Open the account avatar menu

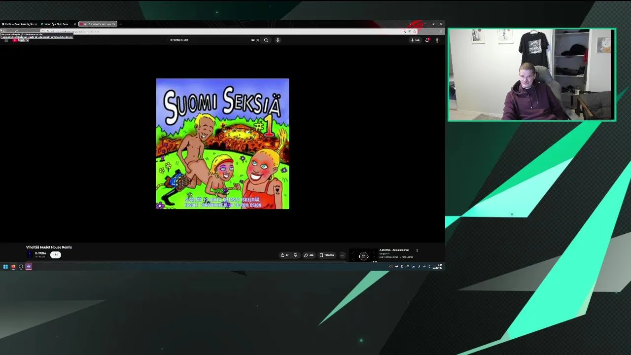pyautogui.click(x=437, y=40)
